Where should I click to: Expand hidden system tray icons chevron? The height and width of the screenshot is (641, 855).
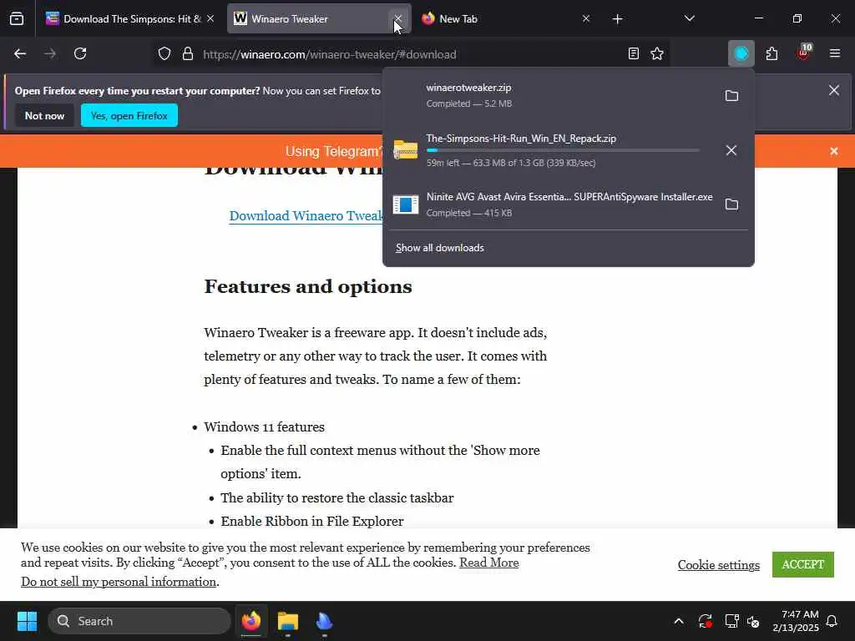point(679,621)
